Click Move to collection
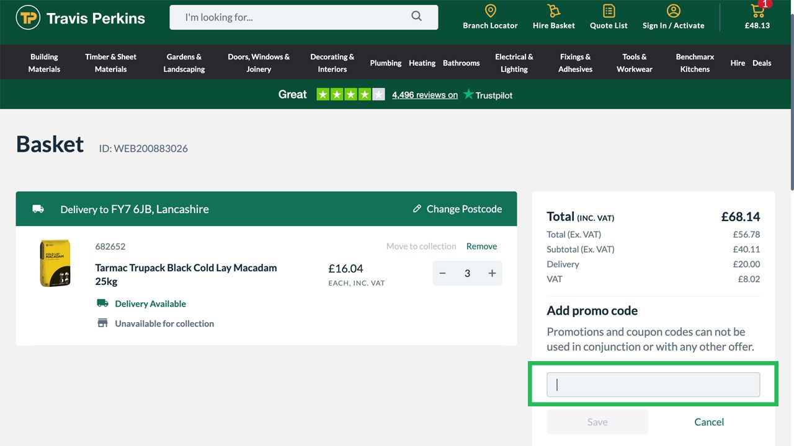 pyautogui.click(x=421, y=246)
